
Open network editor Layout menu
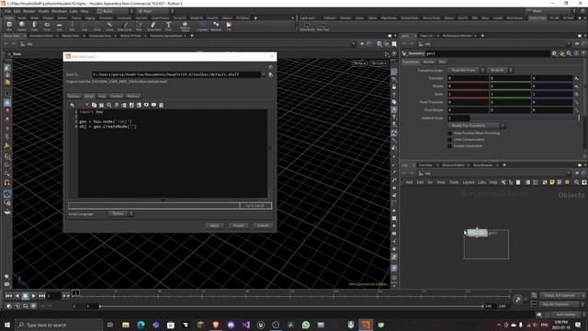coord(468,182)
